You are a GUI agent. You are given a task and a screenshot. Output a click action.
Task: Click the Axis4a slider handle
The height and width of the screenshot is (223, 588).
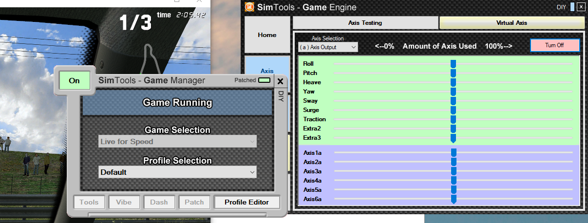pyautogui.click(x=454, y=181)
